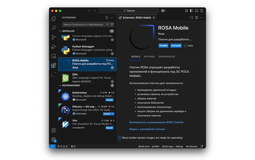This screenshot has height=160, width=255.
Task: Select Vim in recommended list
Action: pyautogui.click(x=87, y=124)
